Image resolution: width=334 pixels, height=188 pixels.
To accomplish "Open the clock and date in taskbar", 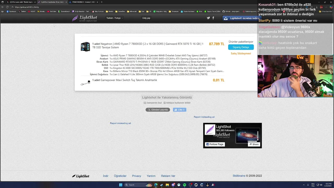I will 329,185.
